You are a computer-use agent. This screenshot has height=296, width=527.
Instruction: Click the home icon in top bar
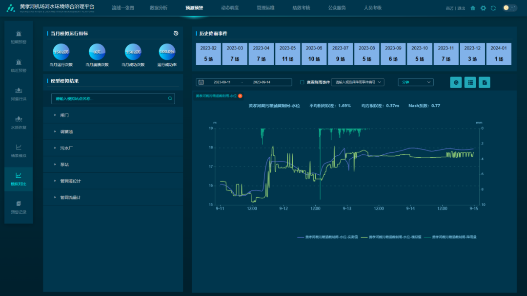point(473,8)
